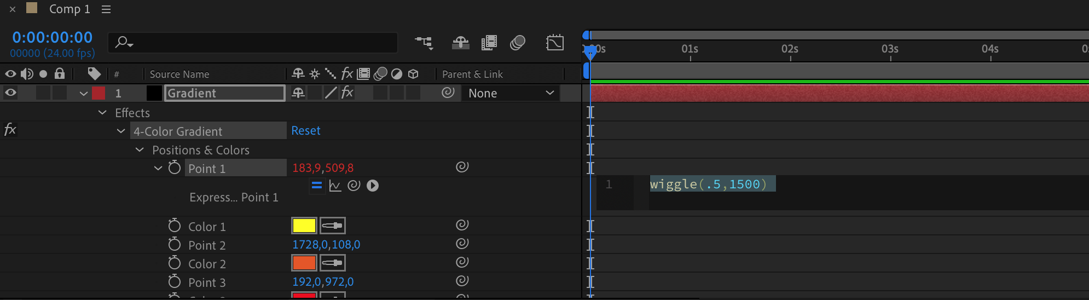Show the post-expression graph for Point 1
This screenshot has height=300, width=1089.
pyautogui.click(x=335, y=186)
